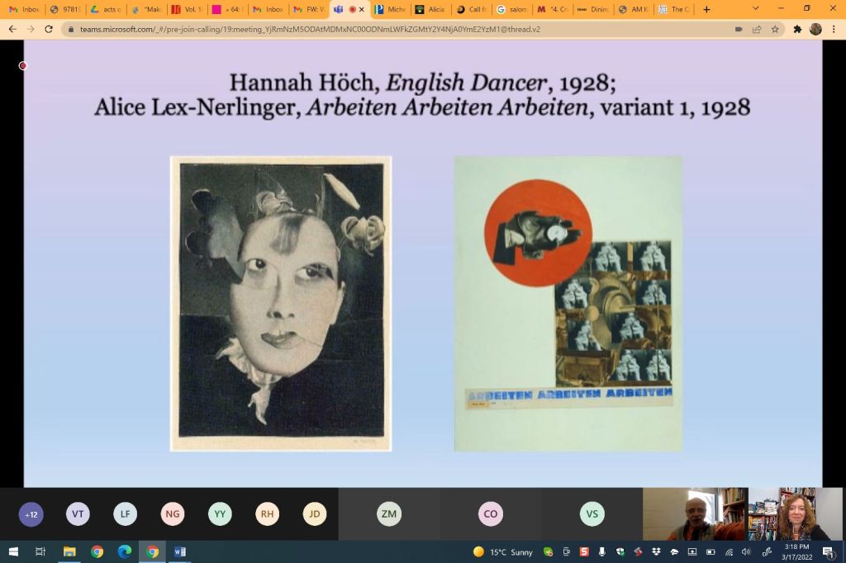Open the Chrome menu with three dots
Screen dimensions: 846x563
pos(834,29)
